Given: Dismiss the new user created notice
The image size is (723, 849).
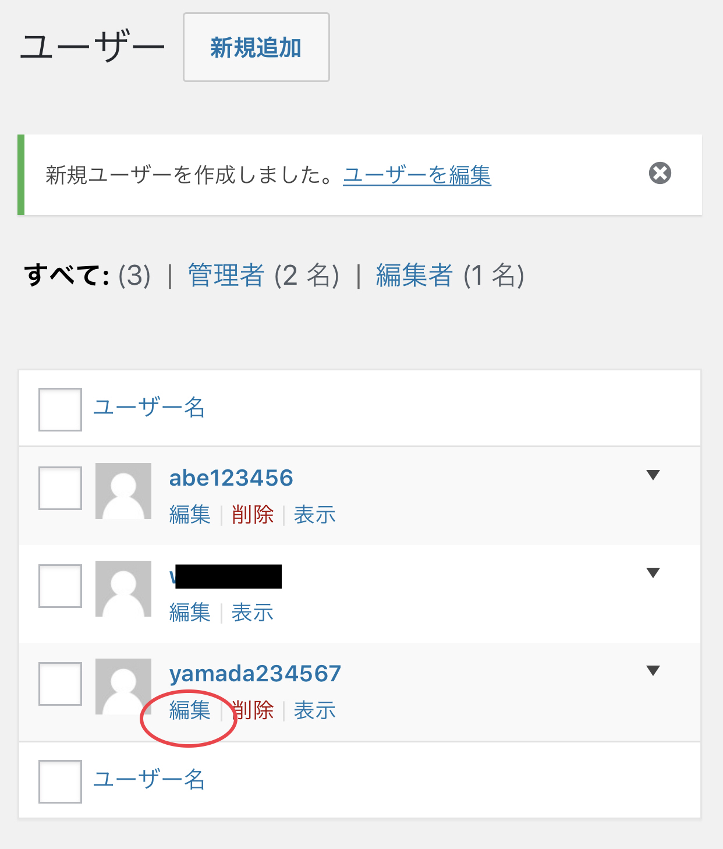Looking at the screenshot, I should [660, 174].
